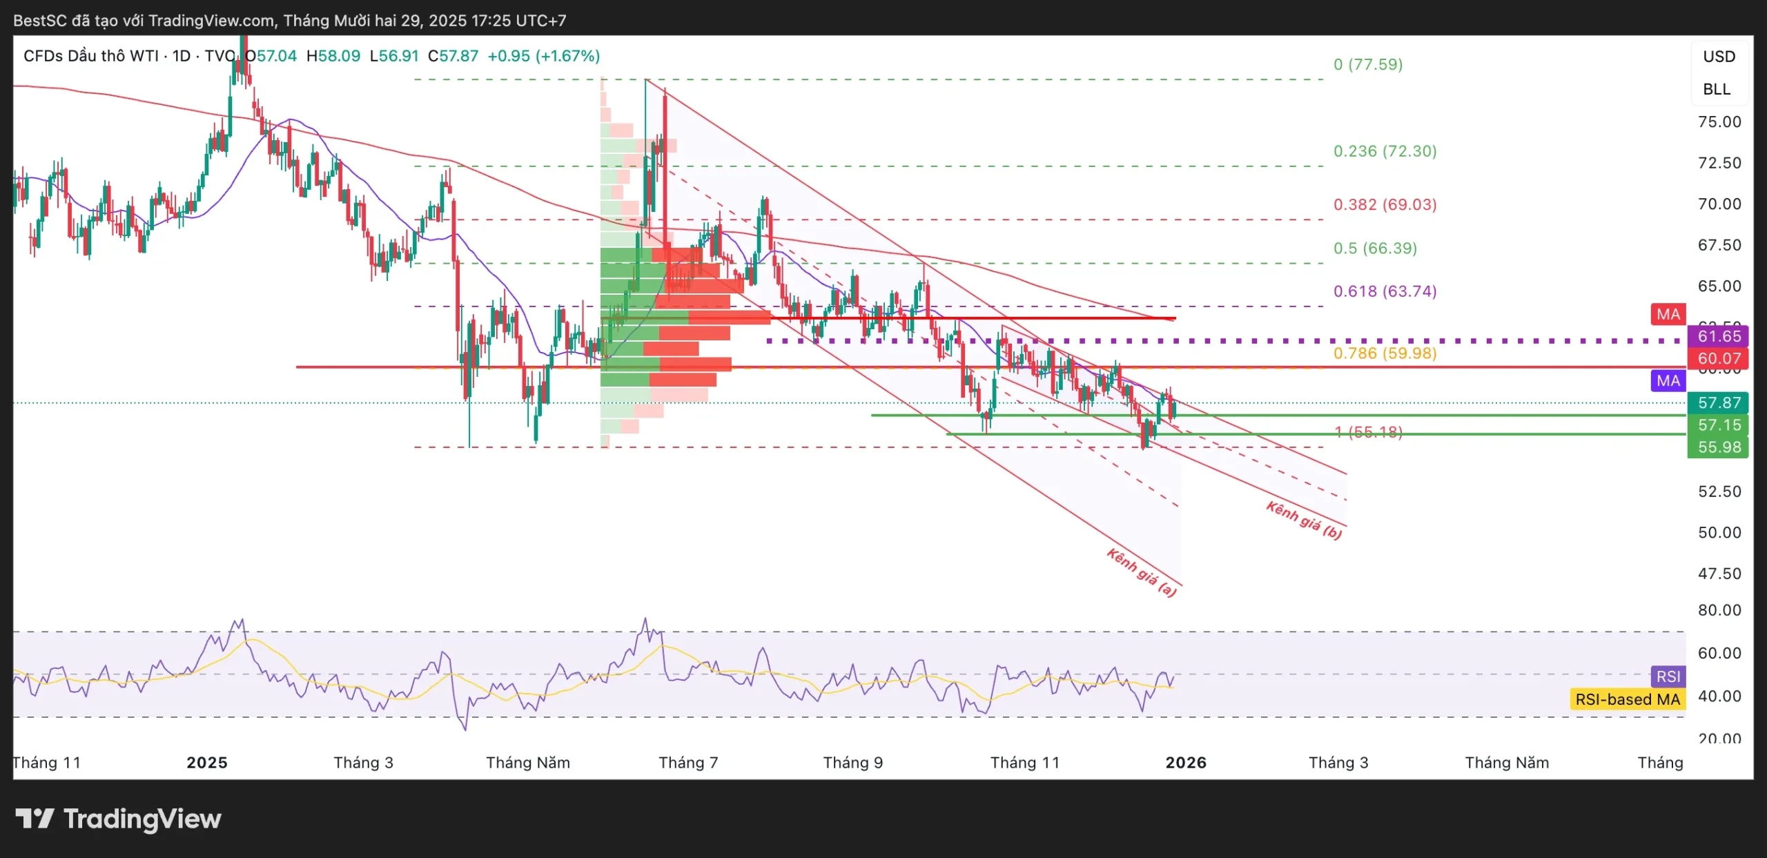
Task: Select the purple 61.65 price label
Action: coord(1718,337)
